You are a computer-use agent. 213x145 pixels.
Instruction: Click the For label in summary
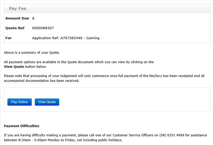(x=8, y=38)
